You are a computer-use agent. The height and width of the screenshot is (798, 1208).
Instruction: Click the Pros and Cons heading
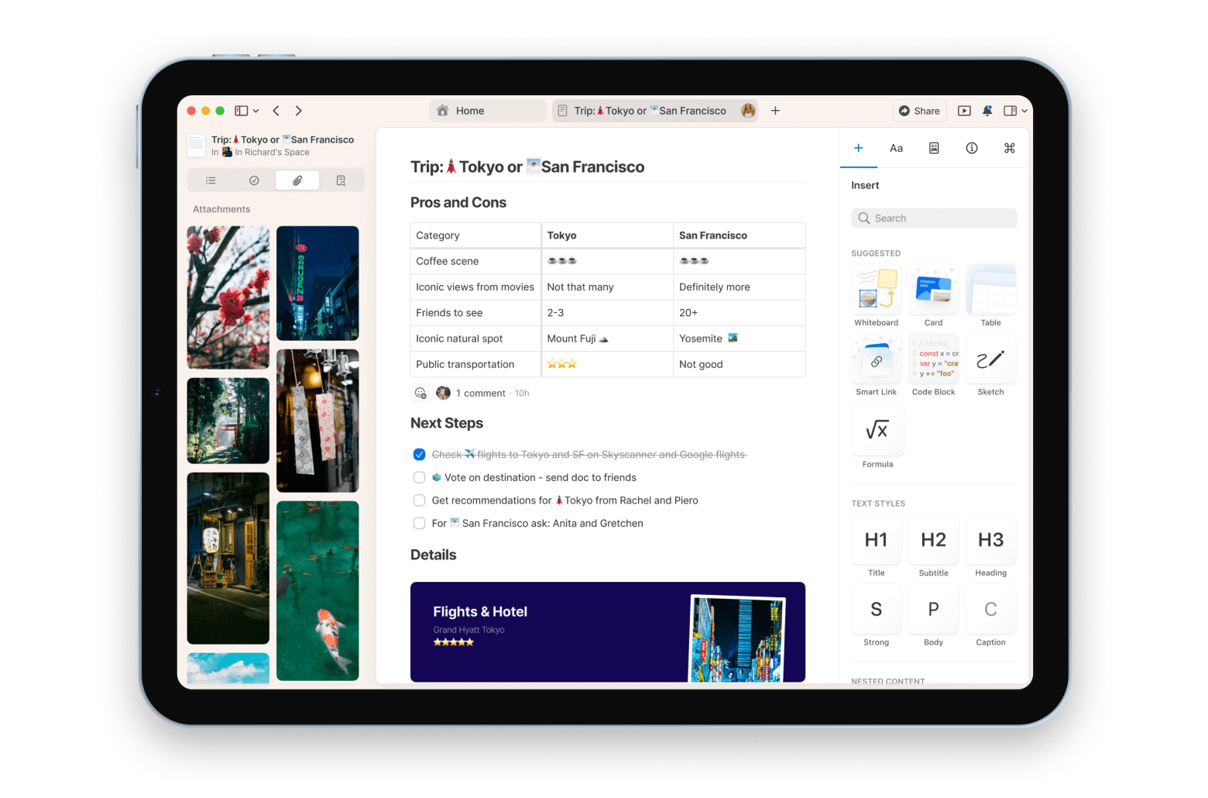(458, 202)
